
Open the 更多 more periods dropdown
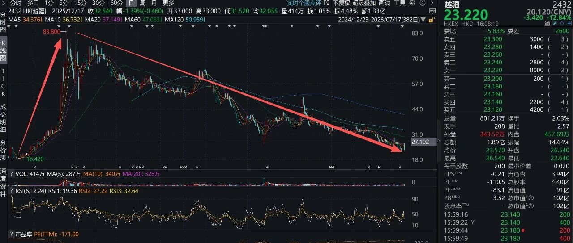coord(168,3)
